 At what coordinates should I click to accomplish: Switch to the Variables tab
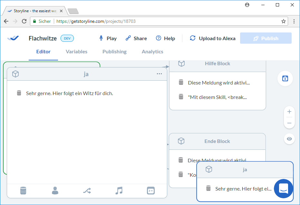pyautogui.click(x=76, y=52)
